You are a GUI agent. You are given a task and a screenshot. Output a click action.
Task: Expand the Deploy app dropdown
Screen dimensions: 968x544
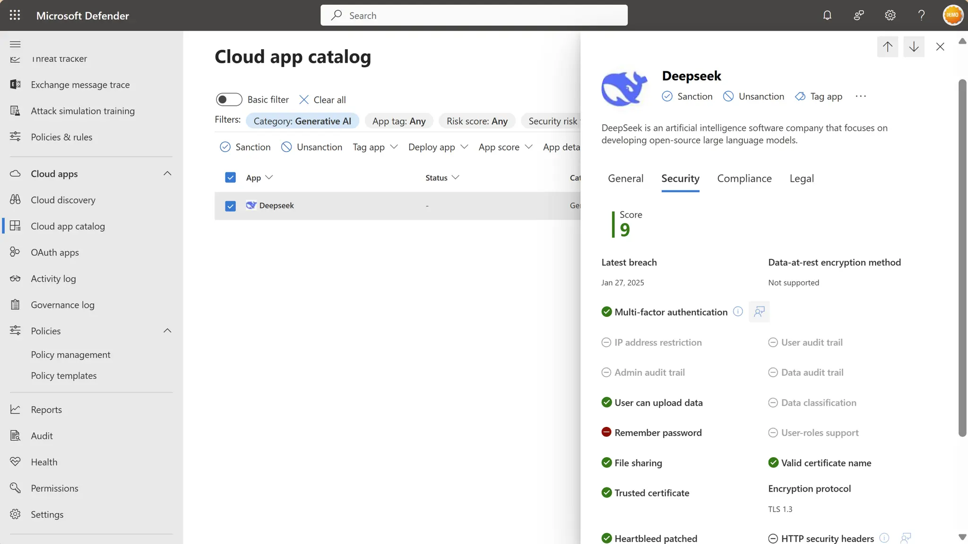tap(438, 147)
